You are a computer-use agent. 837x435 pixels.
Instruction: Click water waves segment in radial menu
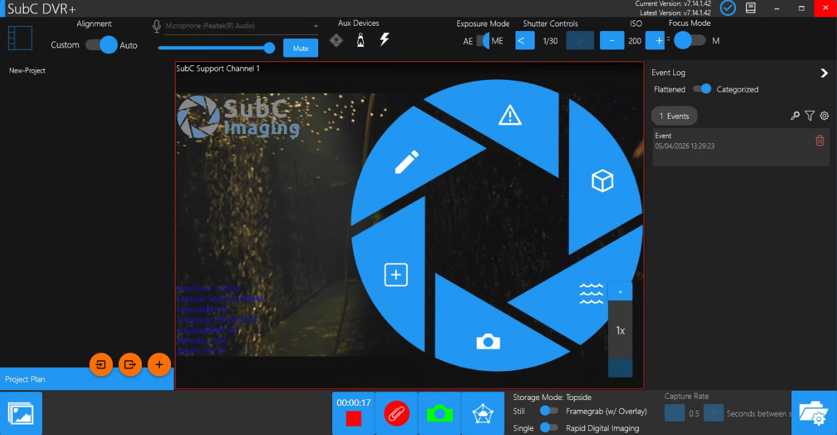(x=591, y=292)
